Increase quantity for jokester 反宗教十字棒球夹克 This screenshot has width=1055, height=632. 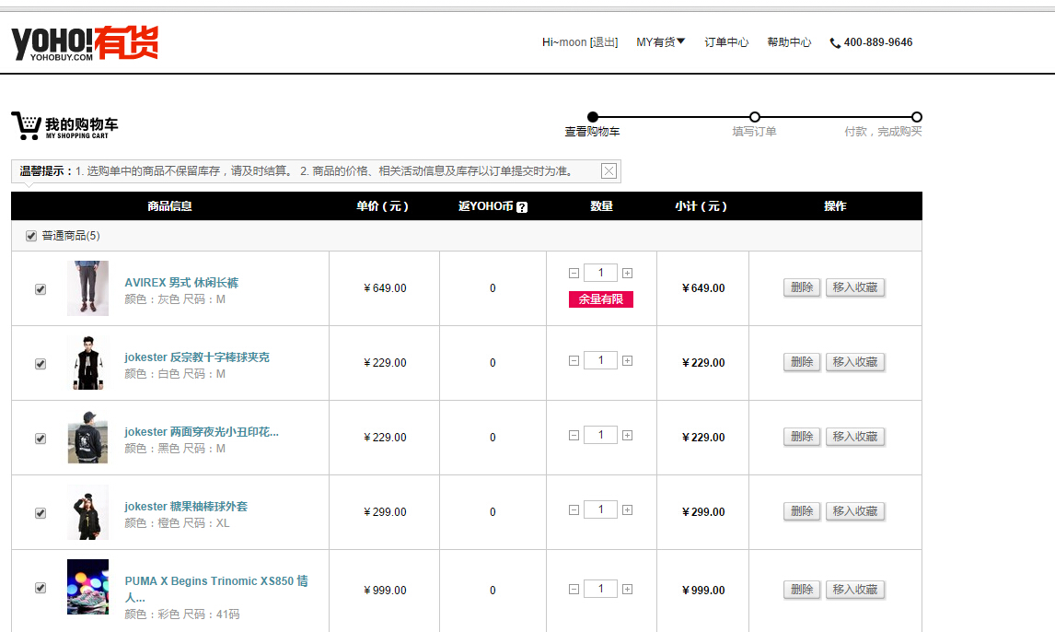coord(627,361)
